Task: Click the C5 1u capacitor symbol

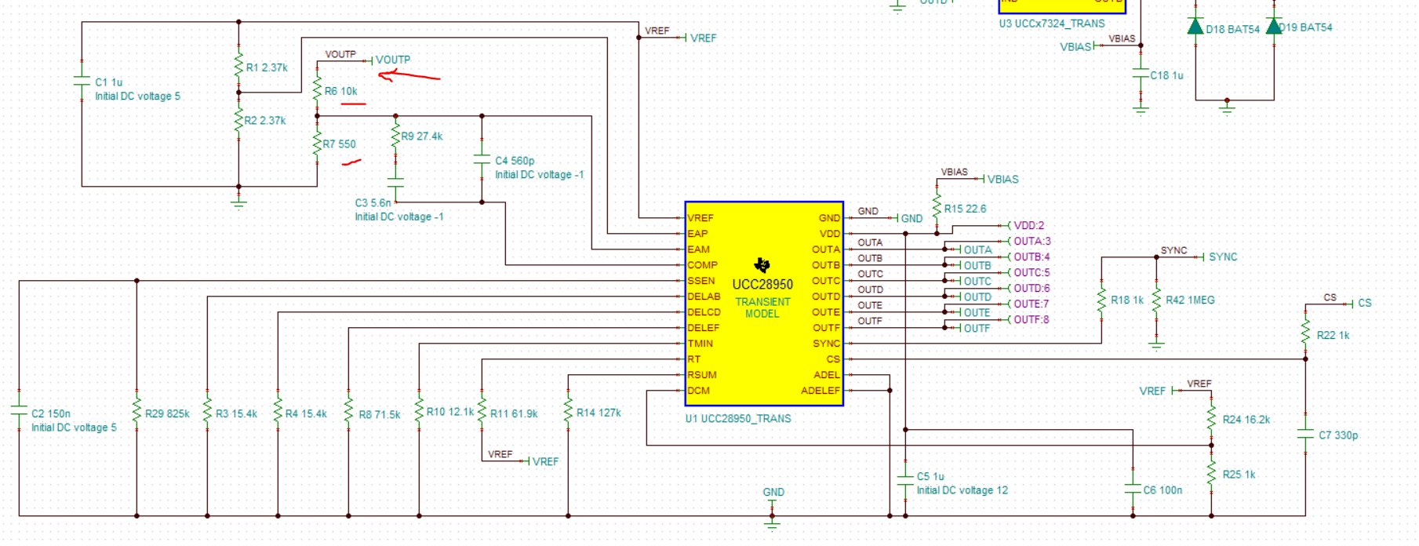Action: pyautogui.click(x=905, y=481)
